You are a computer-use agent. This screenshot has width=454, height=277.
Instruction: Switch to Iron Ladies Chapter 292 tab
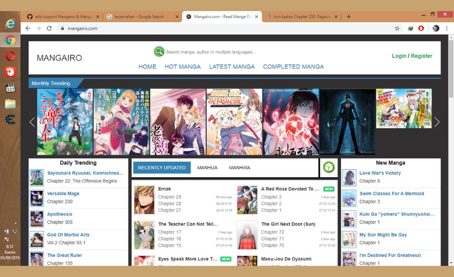tap(301, 17)
